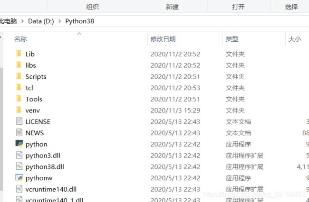Select the file name python
This screenshot has height=202, width=309.
coord(37,144)
